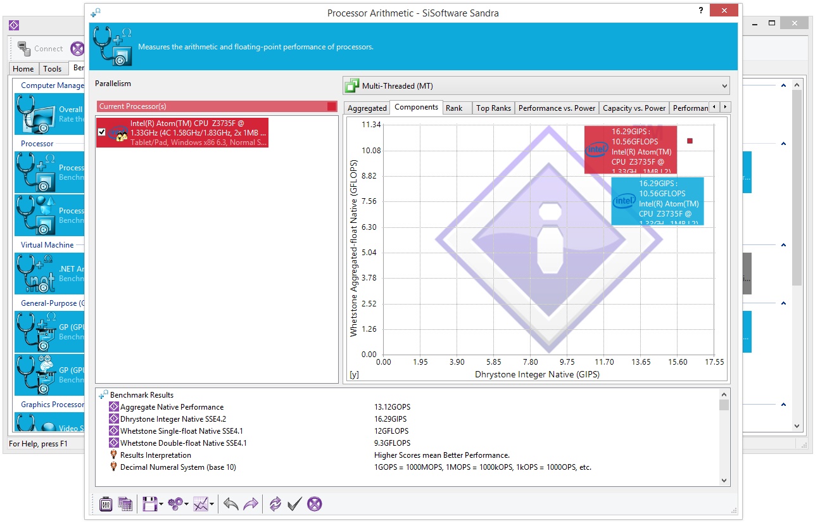Open the save icon's dropdown arrow
820x523 pixels.
(x=161, y=505)
